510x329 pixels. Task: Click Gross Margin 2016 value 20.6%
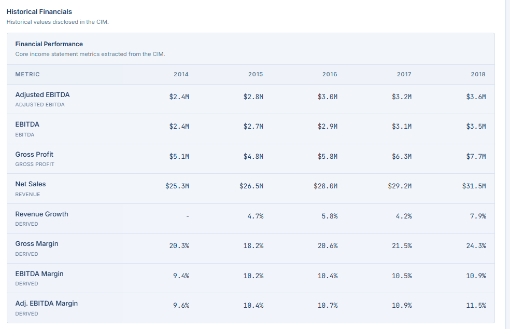tap(328, 245)
